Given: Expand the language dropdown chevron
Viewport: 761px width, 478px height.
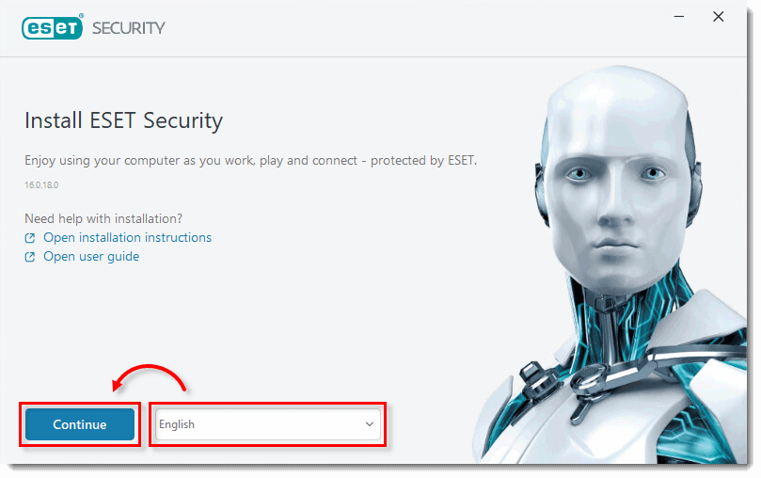Looking at the screenshot, I should point(370,424).
